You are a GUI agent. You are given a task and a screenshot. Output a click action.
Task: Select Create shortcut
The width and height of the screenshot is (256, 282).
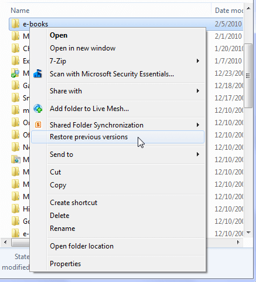tap(118, 203)
